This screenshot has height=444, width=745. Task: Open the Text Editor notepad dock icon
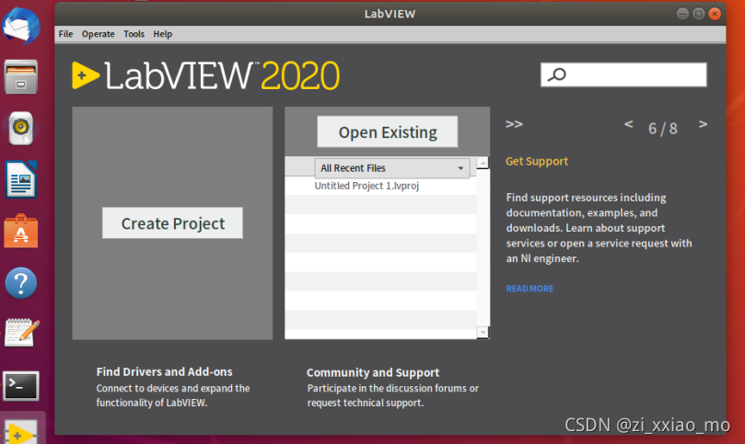tap(22, 333)
